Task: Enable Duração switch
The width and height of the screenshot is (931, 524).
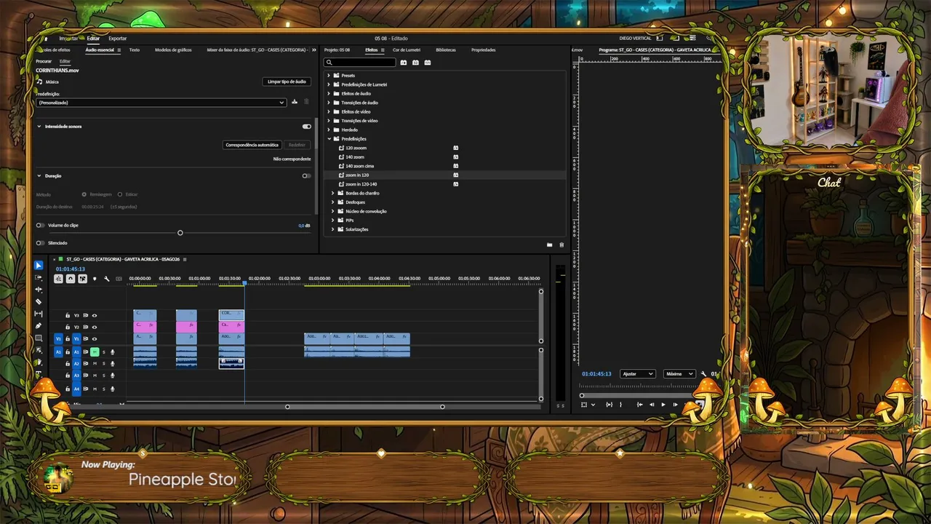Action: pos(306,176)
